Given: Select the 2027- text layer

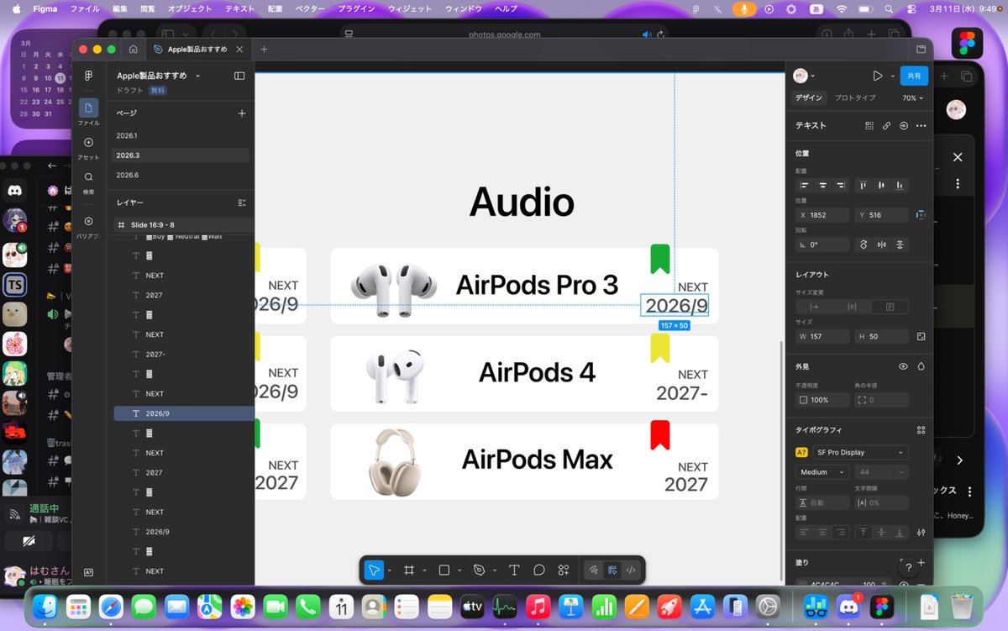Looking at the screenshot, I should (x=184, y=354).
